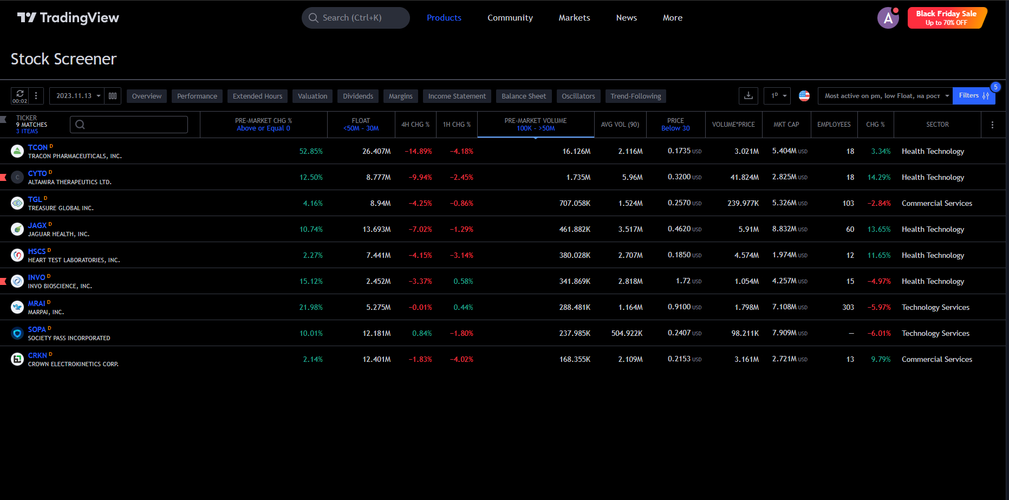Screen dimensions: 1009x500
Task: Switch to the Balance Sheet tab
Action: click(x=524, y=96)
